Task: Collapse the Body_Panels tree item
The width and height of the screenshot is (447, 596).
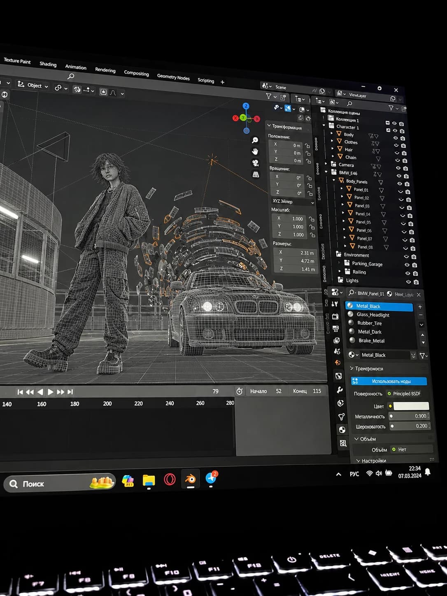Action: [x=334, y=179]
